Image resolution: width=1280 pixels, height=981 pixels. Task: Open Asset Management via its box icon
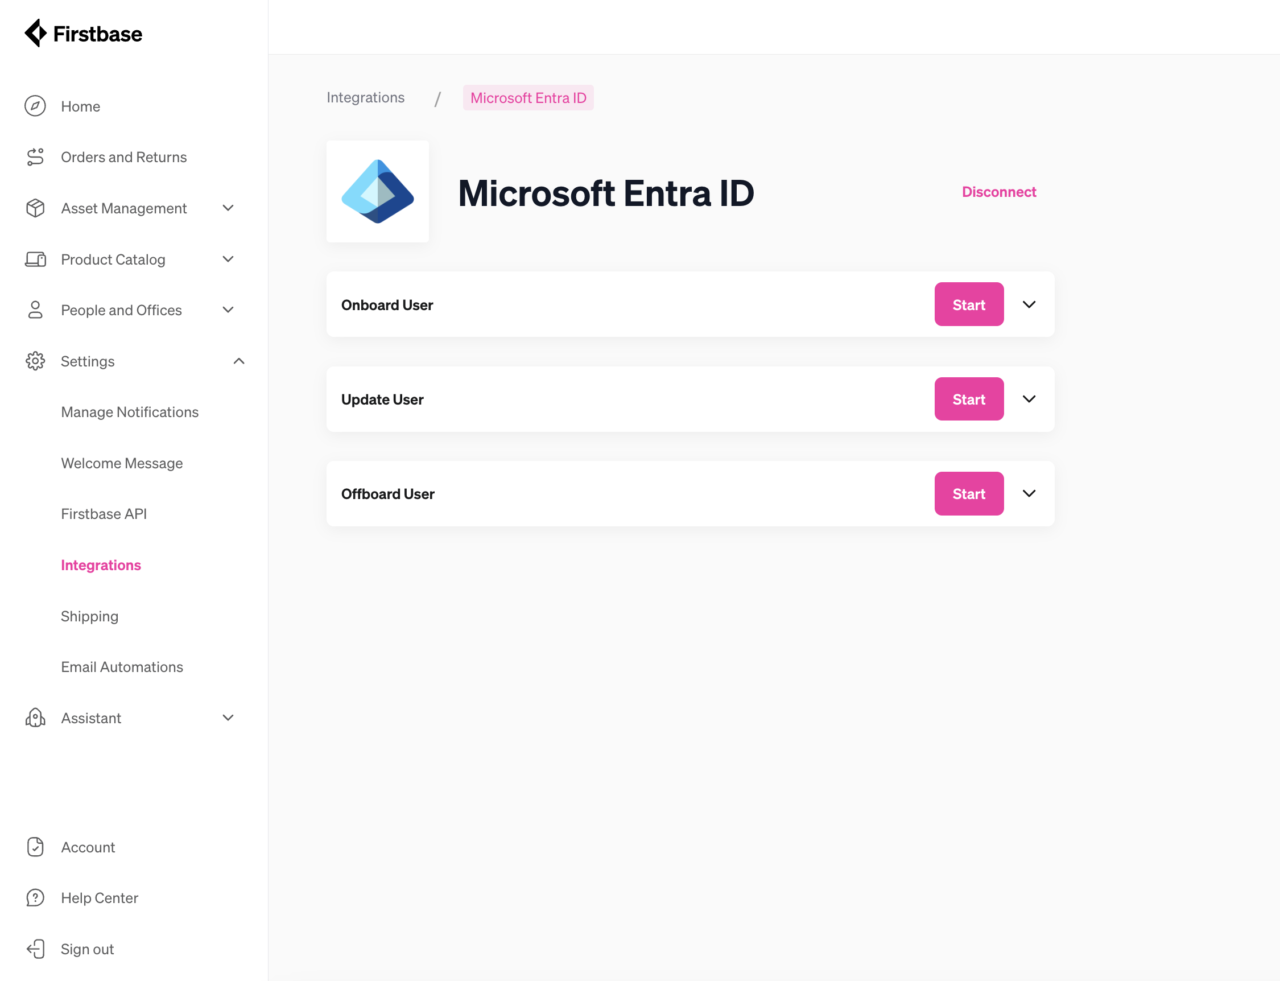pos(35,208)
